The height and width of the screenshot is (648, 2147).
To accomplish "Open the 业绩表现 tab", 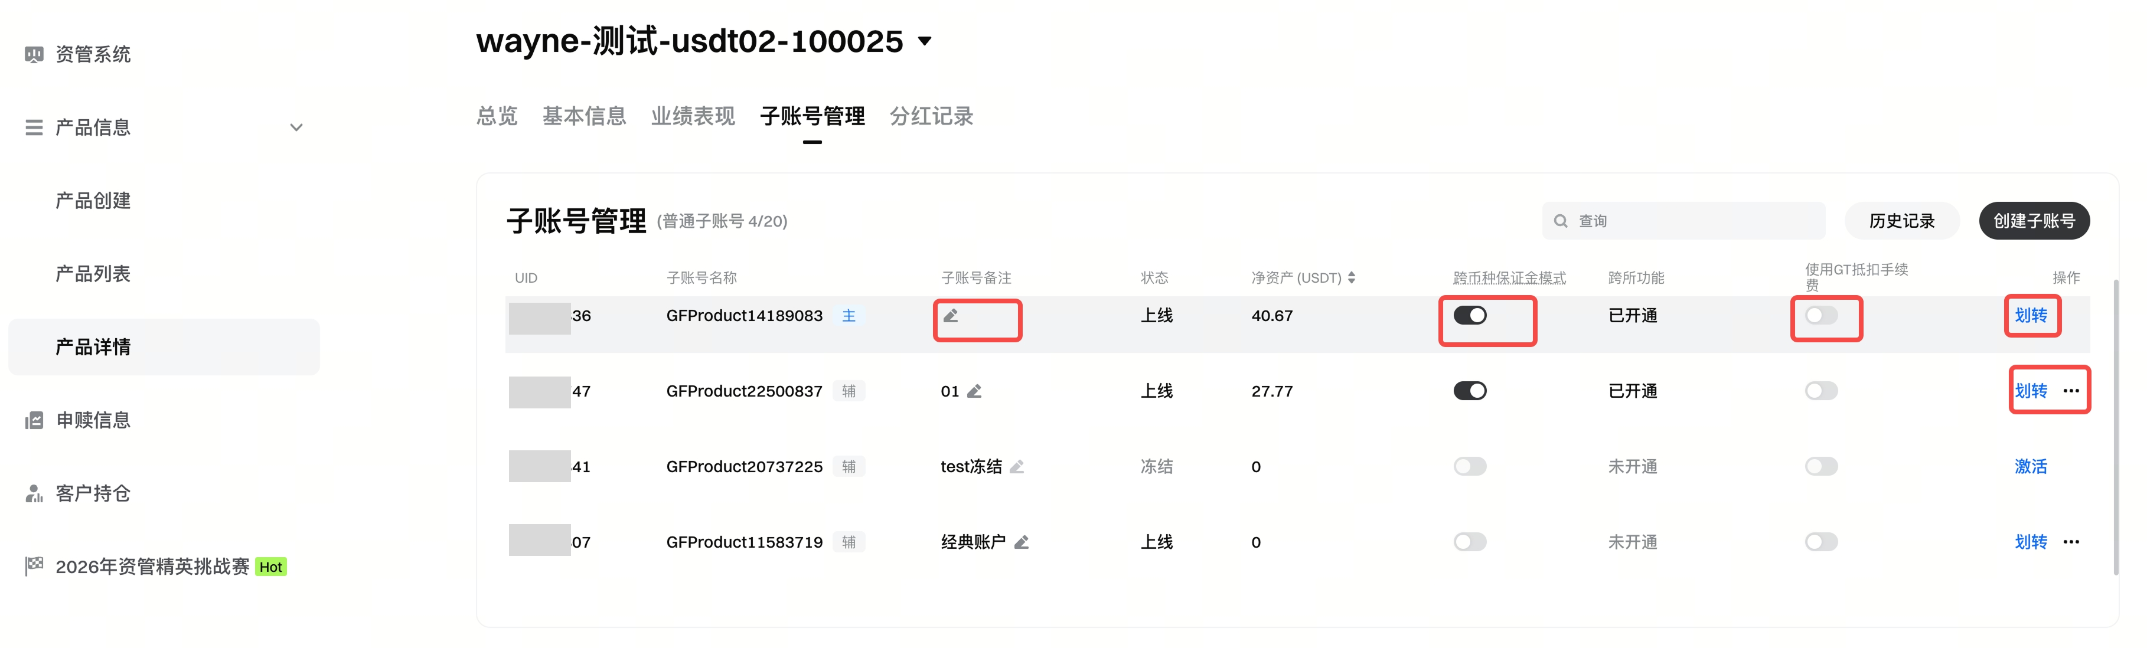I will 693,117.
